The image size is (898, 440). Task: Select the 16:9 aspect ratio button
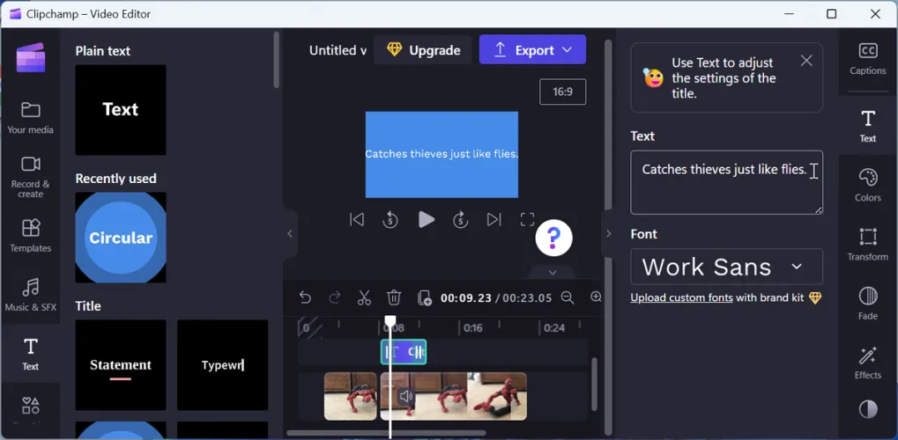pos(562,92)
